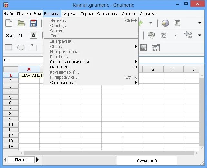Select the ellipse drawing tool
The width and height of the screenshot is (207, 168).
(x=21, y=47)
